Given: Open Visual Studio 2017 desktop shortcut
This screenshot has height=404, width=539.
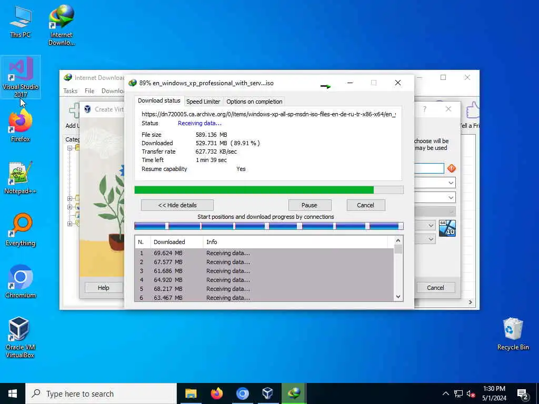Looking at the screenshot, I should (x=21, y=77).
